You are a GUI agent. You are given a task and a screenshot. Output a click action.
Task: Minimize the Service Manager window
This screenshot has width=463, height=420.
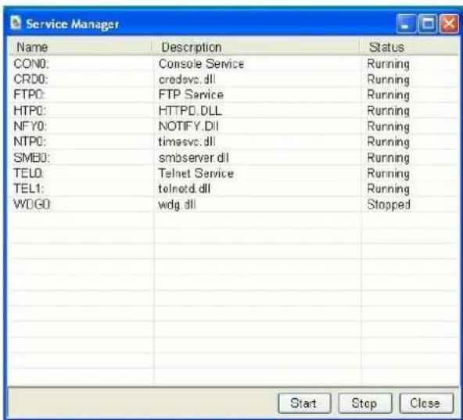point(406,23)
